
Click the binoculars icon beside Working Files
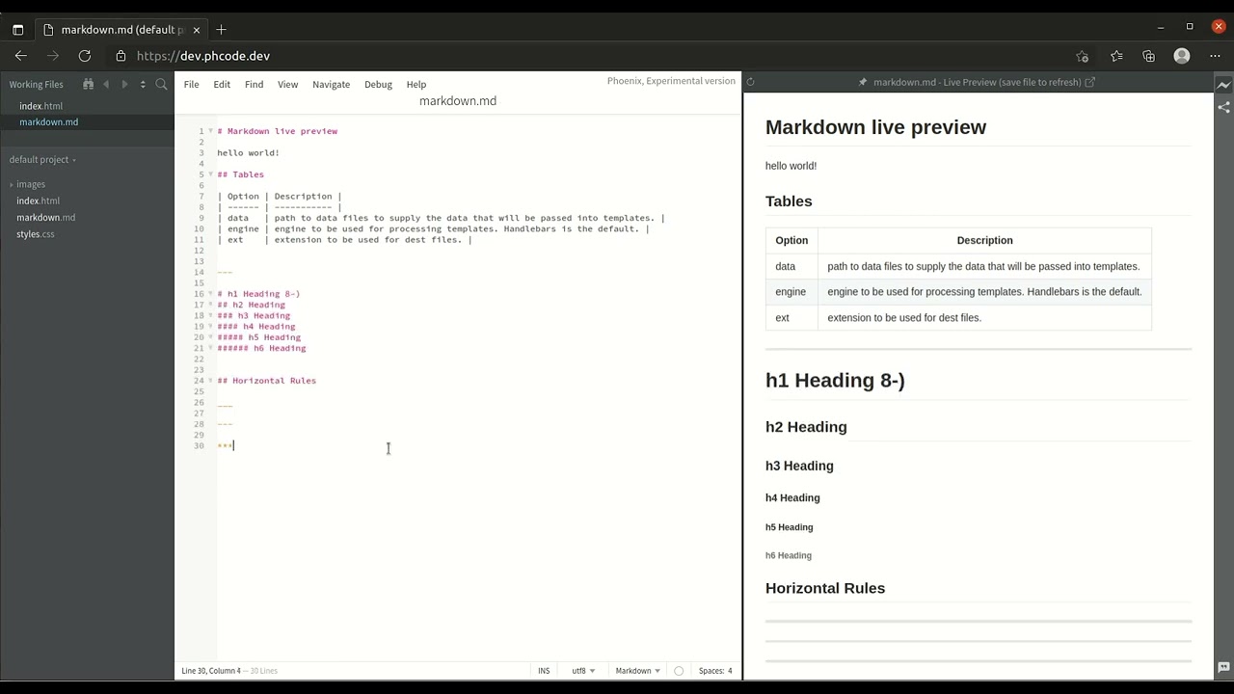pos(88,84)
